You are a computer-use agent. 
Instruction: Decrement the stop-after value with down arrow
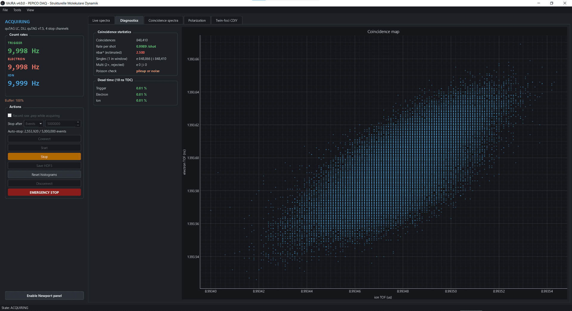pyautogui.click(x=78, y=125)
